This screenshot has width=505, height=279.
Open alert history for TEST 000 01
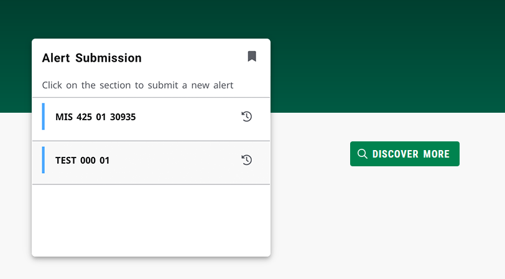247,160
